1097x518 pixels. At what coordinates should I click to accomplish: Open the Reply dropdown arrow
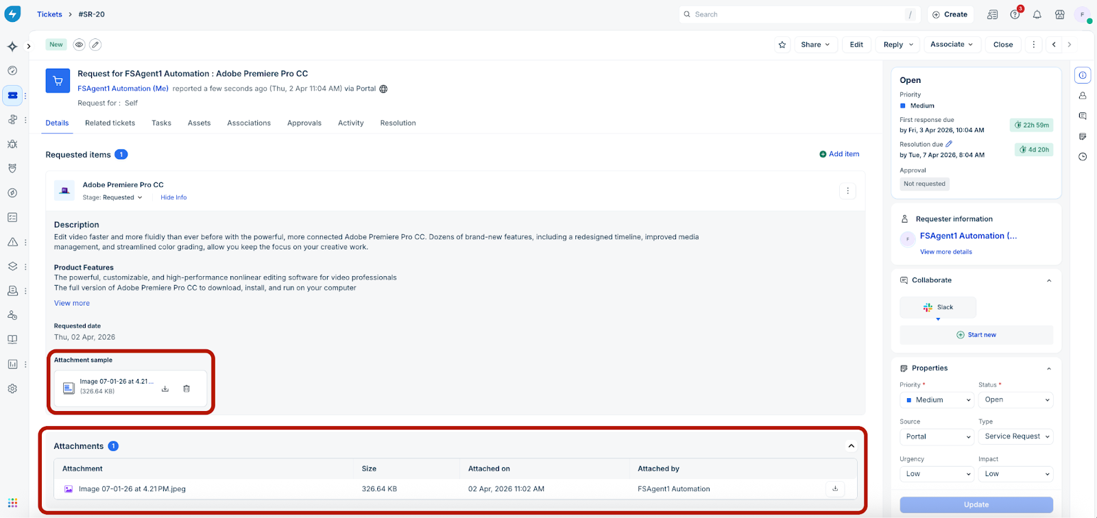(911, 45)
